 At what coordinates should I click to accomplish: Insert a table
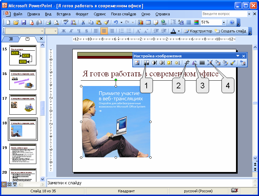point(148,22)
